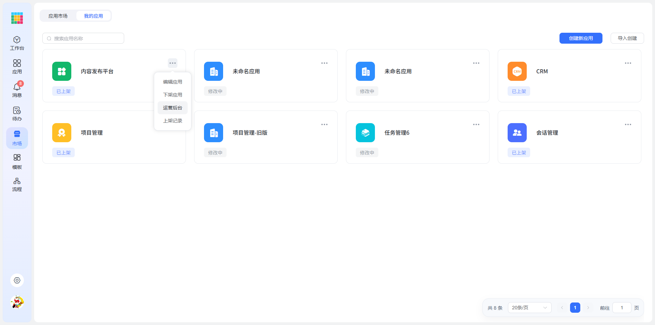Select 运营后台 from the context menu
Viewport: 655px width, 325px height.
point(173,108)
